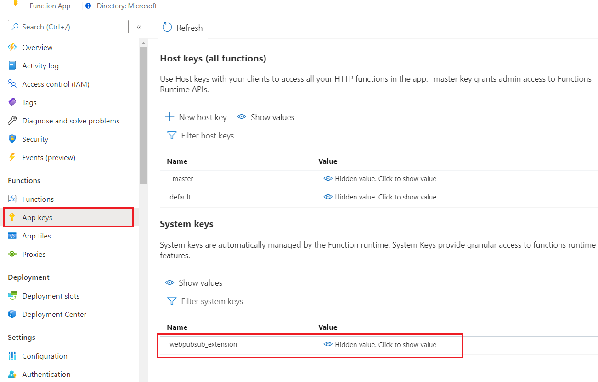The width and height of the screenshot is (598, 382).
Task: Click the Security shield icon
Action: pyautogui.click(x=12, y=139)
